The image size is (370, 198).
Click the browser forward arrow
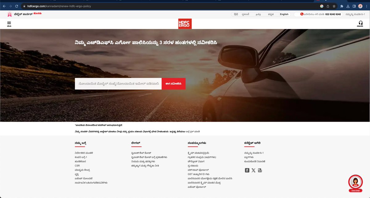[x=11, y=6]
